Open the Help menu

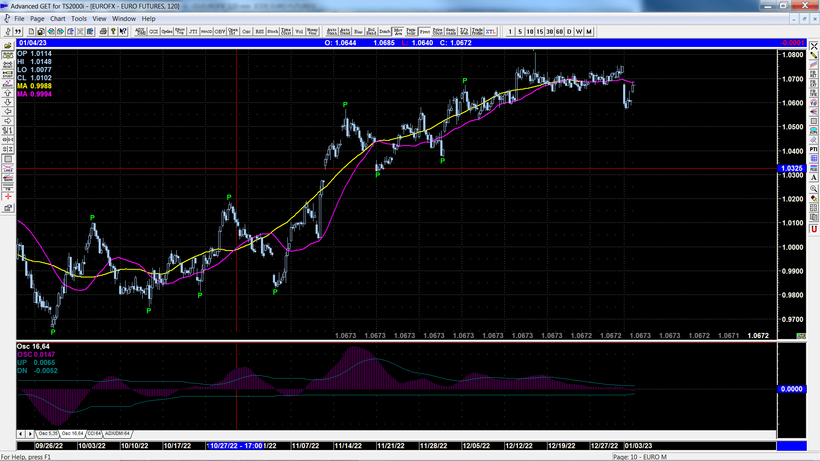pos(149,19)
